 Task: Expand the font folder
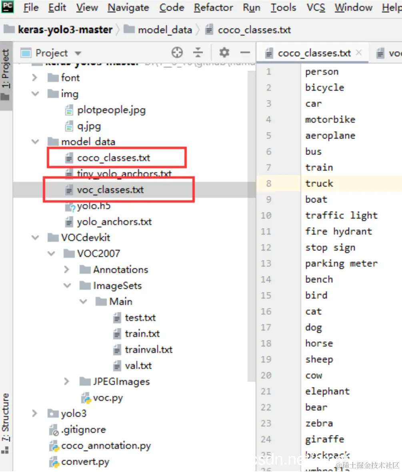click(34, 78)
